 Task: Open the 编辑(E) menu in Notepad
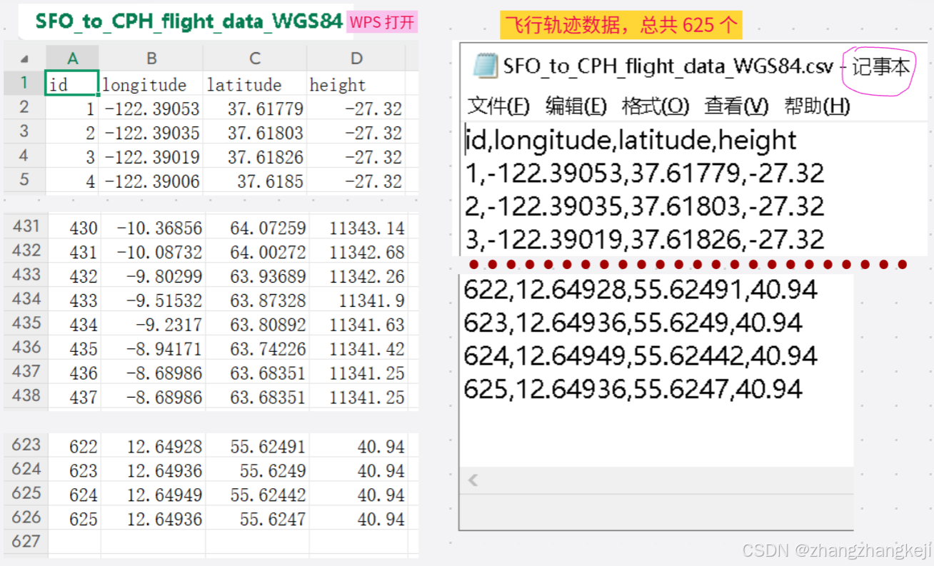pos(576,106)
